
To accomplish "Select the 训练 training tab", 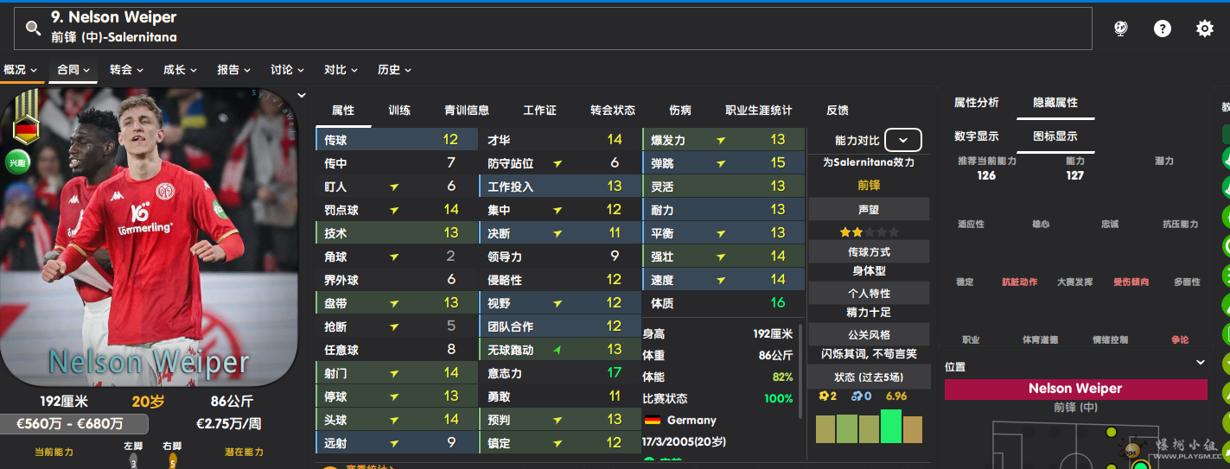I will [x=399, y=111].
